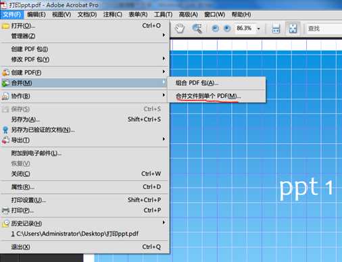Viewport: 342px width, 262px height.
Task: Open the 高级(A) menu
Action: (x=188, y=15)
